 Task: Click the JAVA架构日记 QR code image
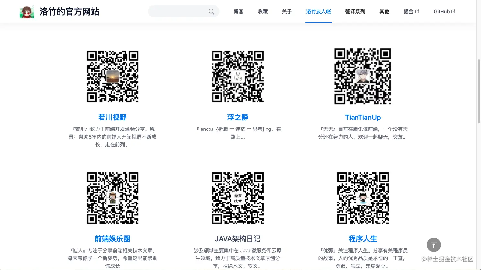238,198
